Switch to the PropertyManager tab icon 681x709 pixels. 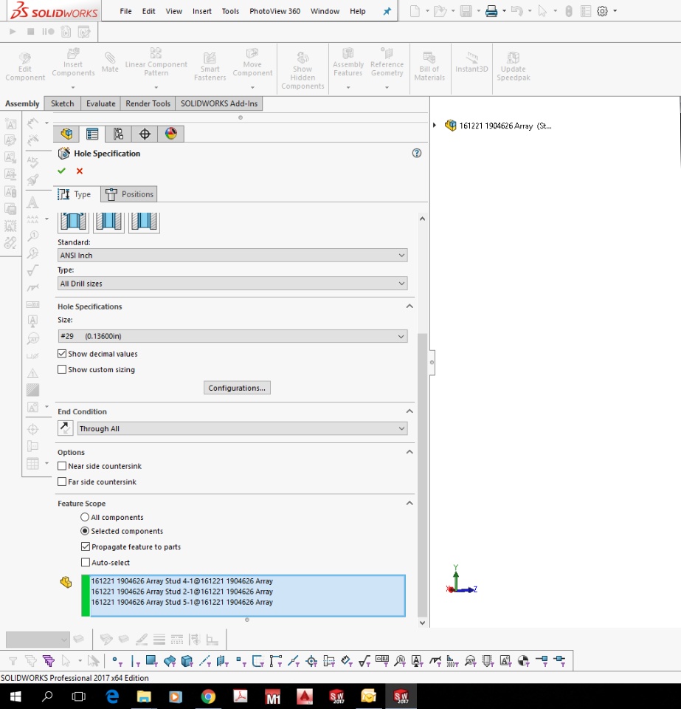pos(92,134)
